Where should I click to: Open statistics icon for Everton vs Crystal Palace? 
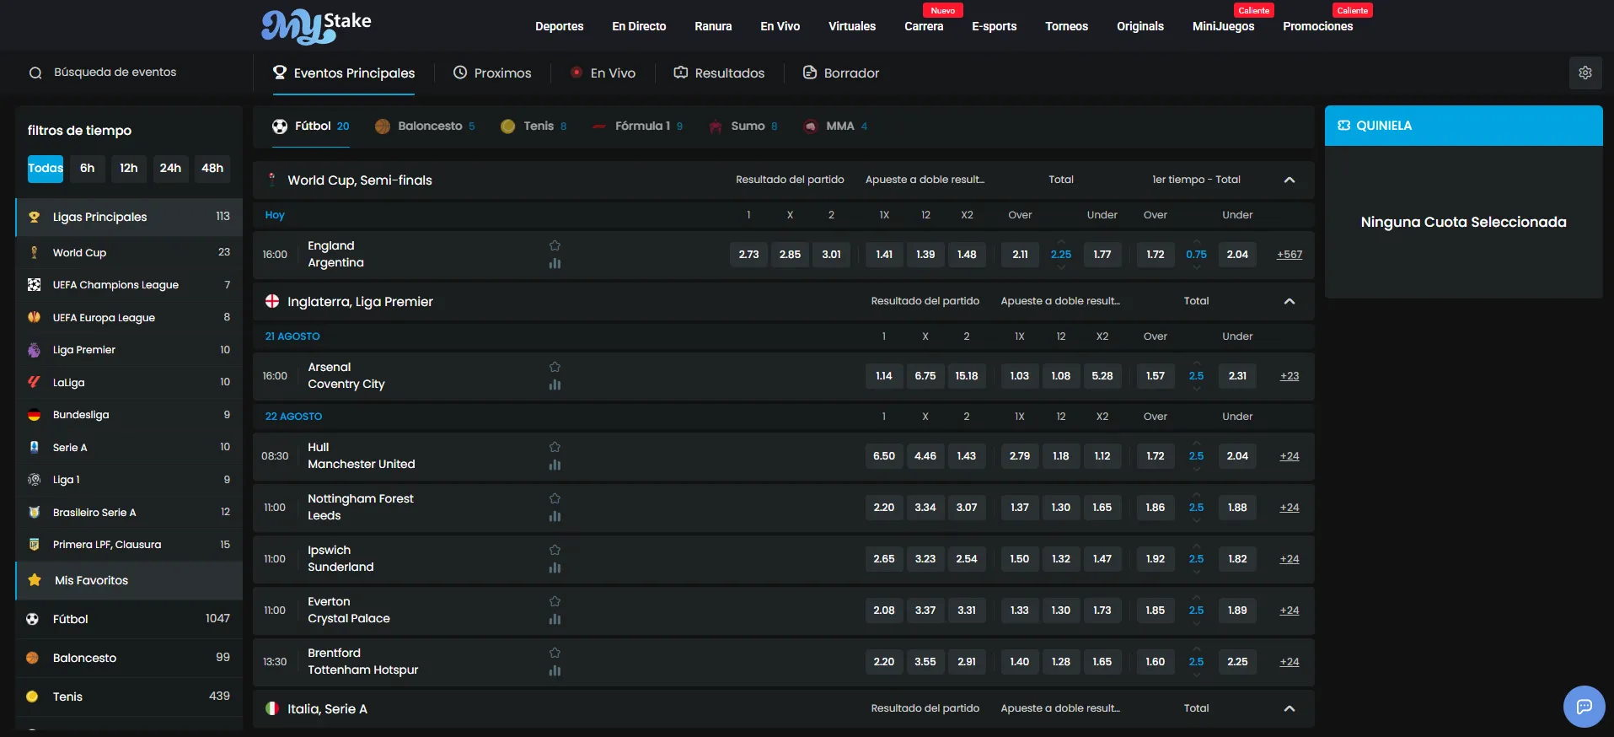pyautogui.click(x=555, y=619)
